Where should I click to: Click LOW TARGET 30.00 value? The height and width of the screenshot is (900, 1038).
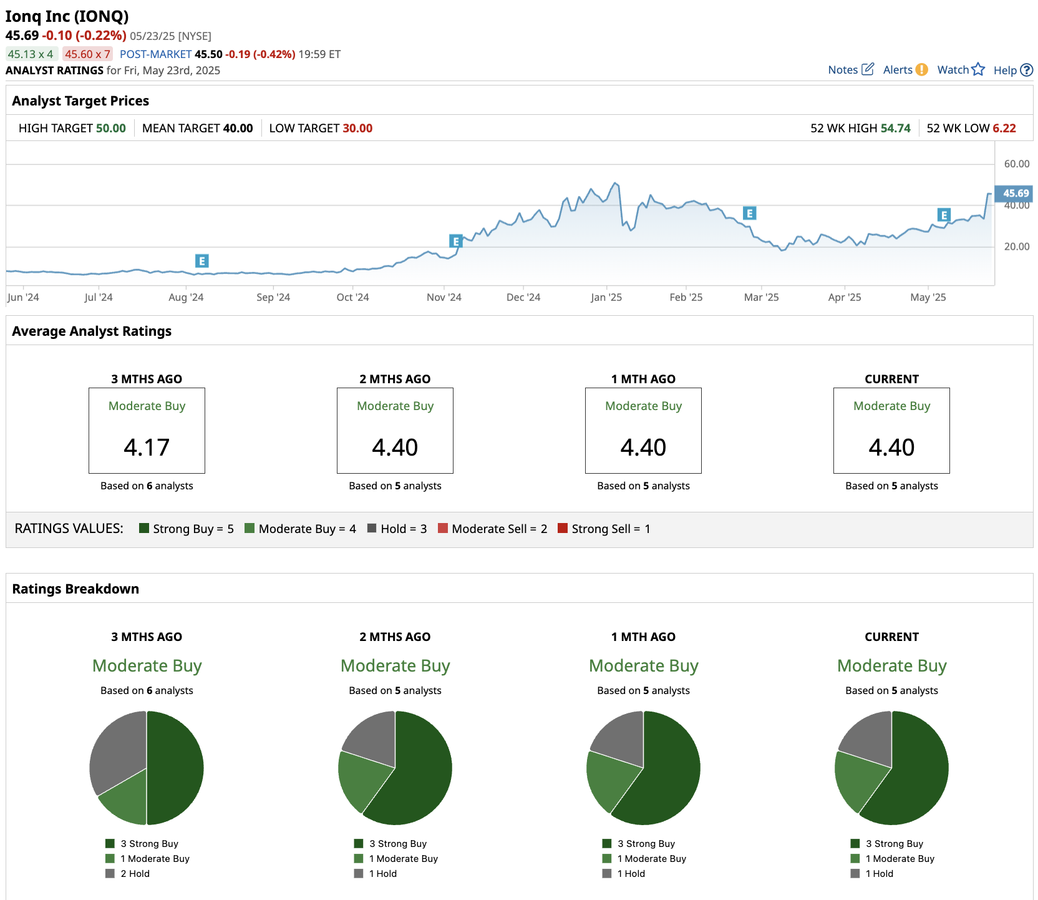357,128
